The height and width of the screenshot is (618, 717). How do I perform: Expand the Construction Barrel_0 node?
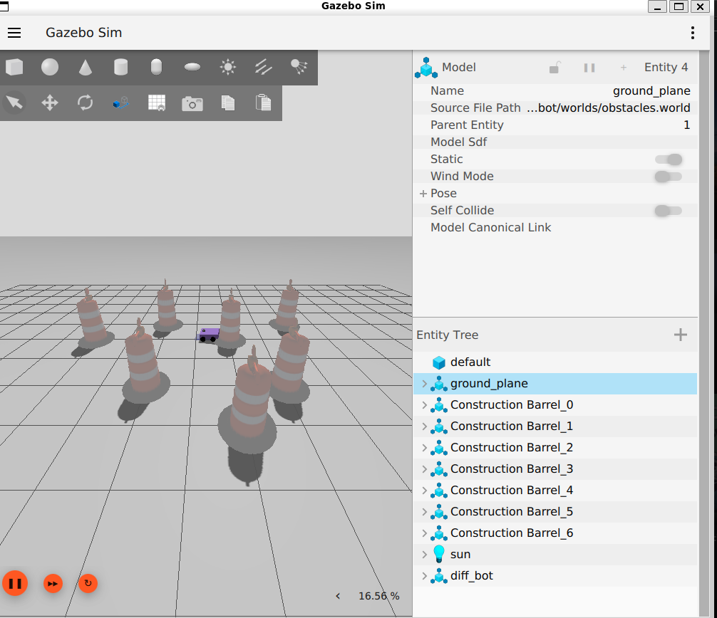coord(424,405)
